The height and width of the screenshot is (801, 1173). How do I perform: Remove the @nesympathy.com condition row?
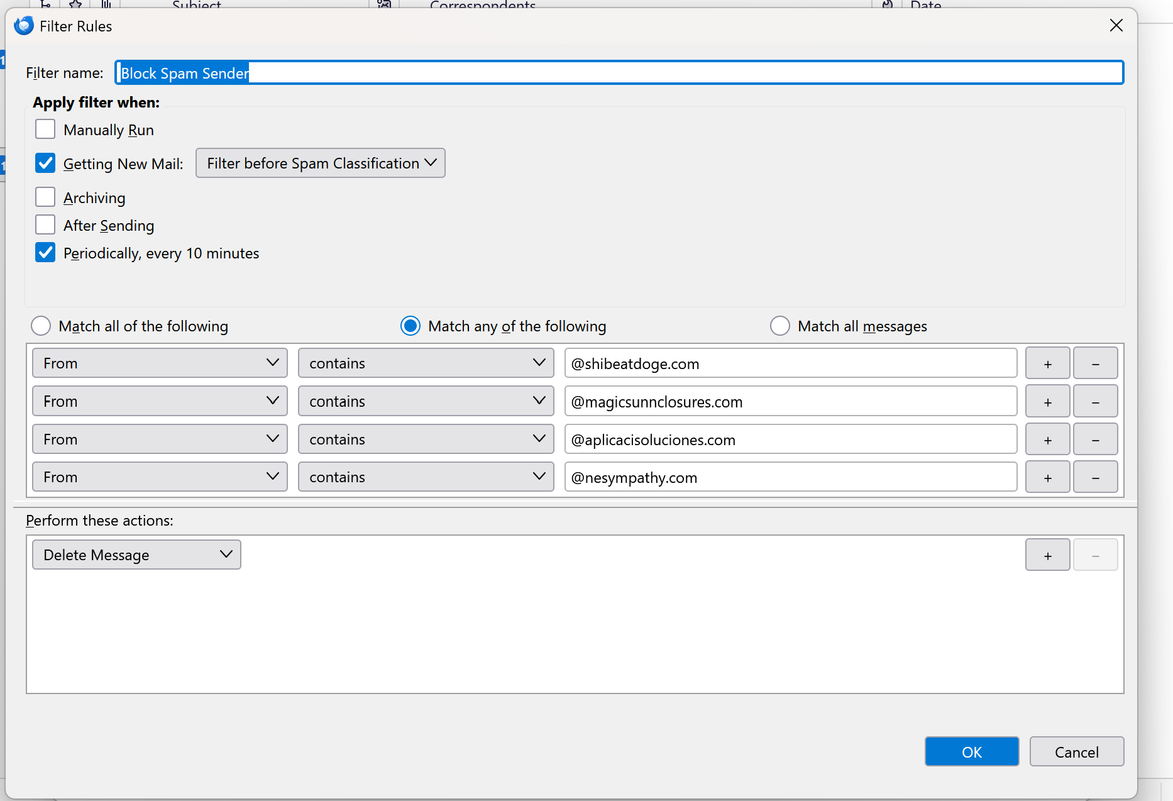[1095, 478]
